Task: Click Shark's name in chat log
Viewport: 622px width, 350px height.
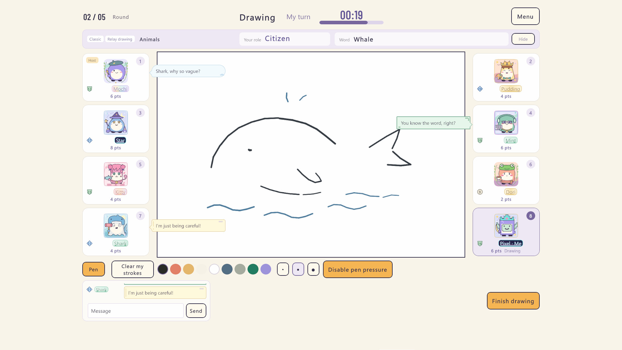Action: click(x=101, y=290)
